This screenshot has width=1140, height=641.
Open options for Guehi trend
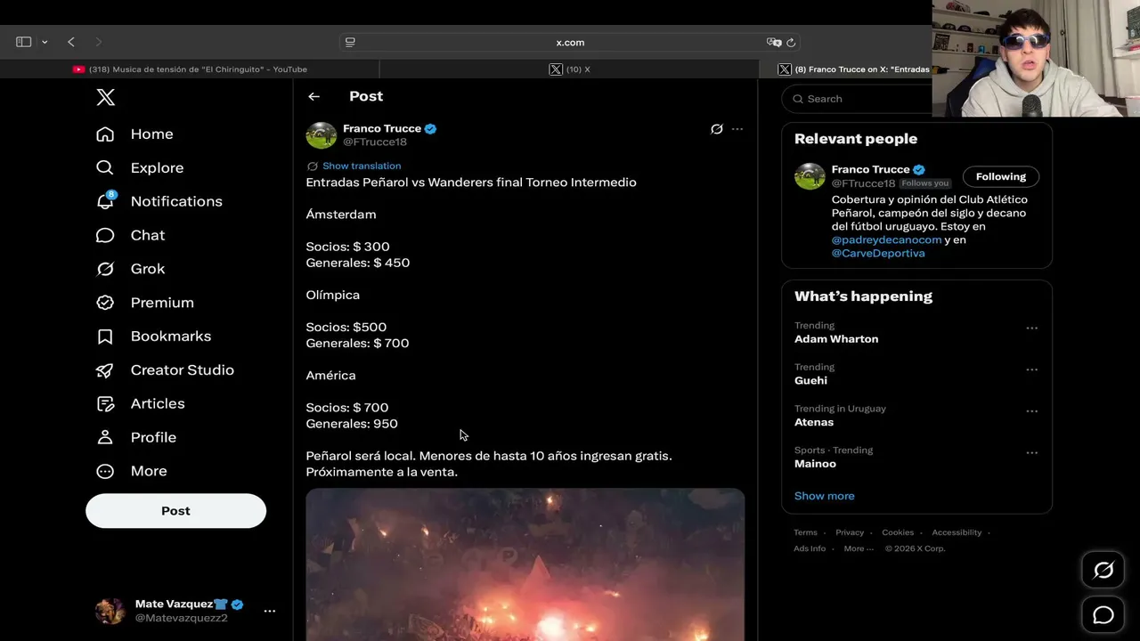coord(1031,369)
